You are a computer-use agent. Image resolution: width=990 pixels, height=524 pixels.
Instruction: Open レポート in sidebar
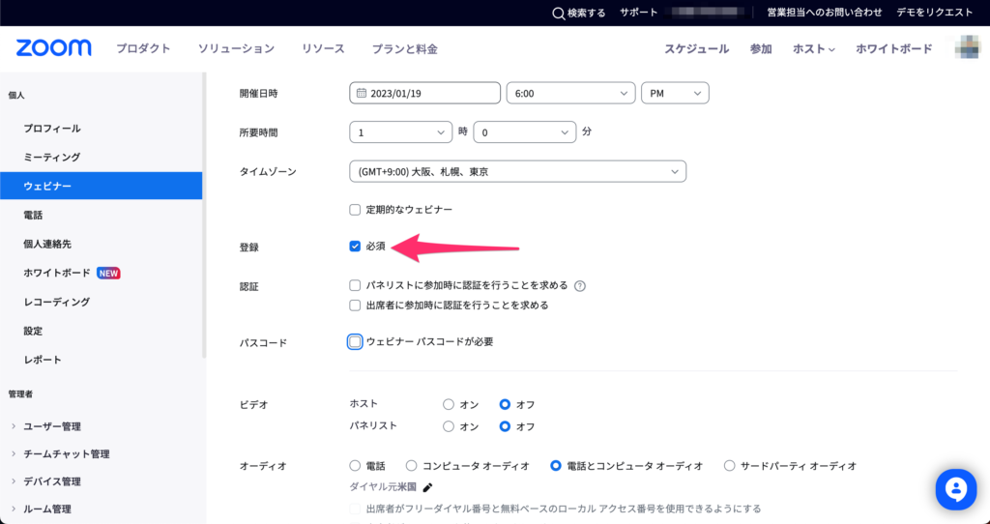click(43, 360)
